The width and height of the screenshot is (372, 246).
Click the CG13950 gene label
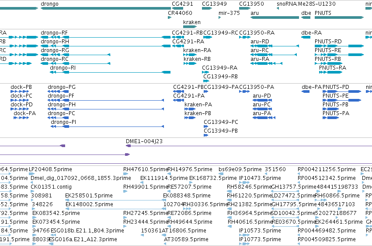click(251, 4)
